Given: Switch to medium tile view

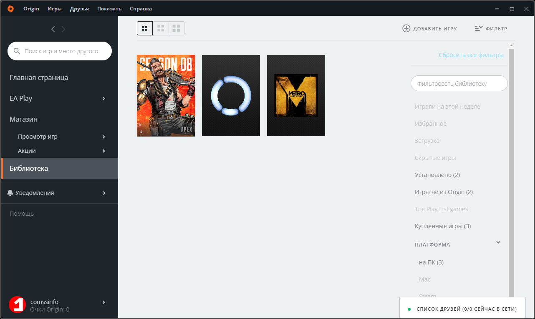Looking at the screenshot, I should click(161, 28).
